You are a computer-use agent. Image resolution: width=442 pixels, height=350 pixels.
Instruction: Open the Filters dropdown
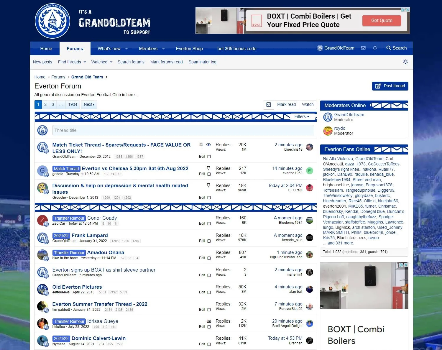click(x=302, y=116)
